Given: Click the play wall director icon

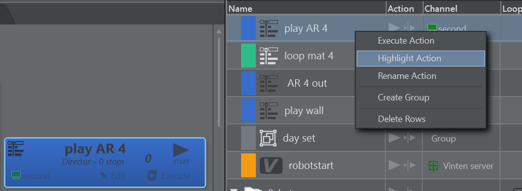Looking at the screenshot, I should [x=268, y=110].
